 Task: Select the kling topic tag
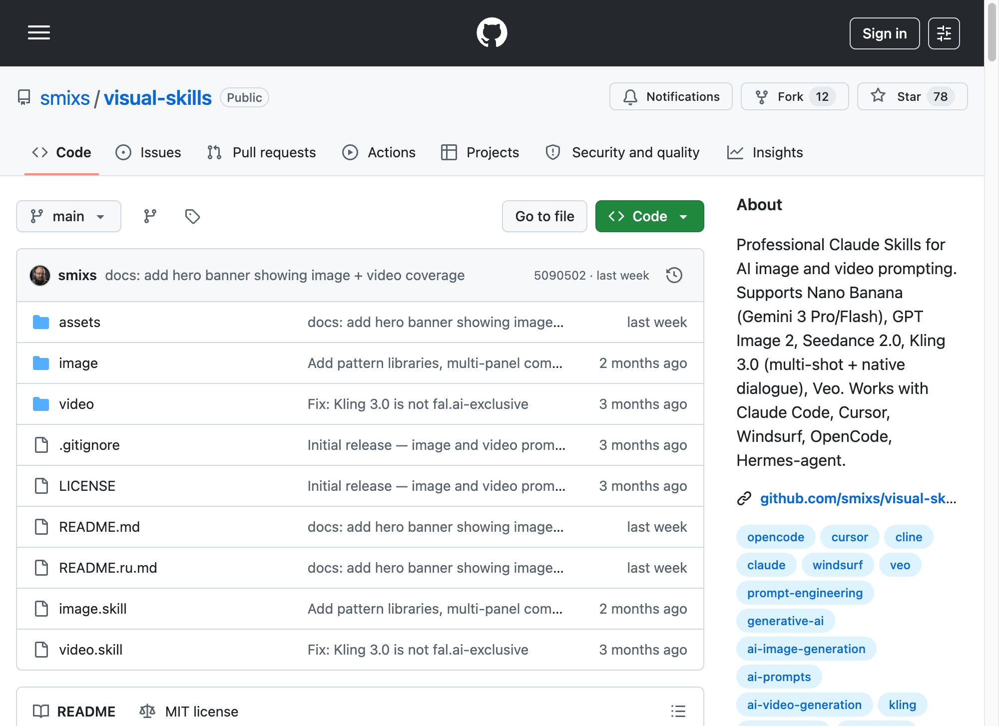(x=903, y=705)
